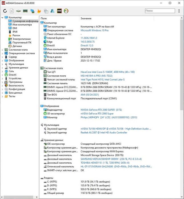Click the vertical scrollbar up arrow
Screen dimensions: 184x199
pyautogui.click(x=182, y=18)
